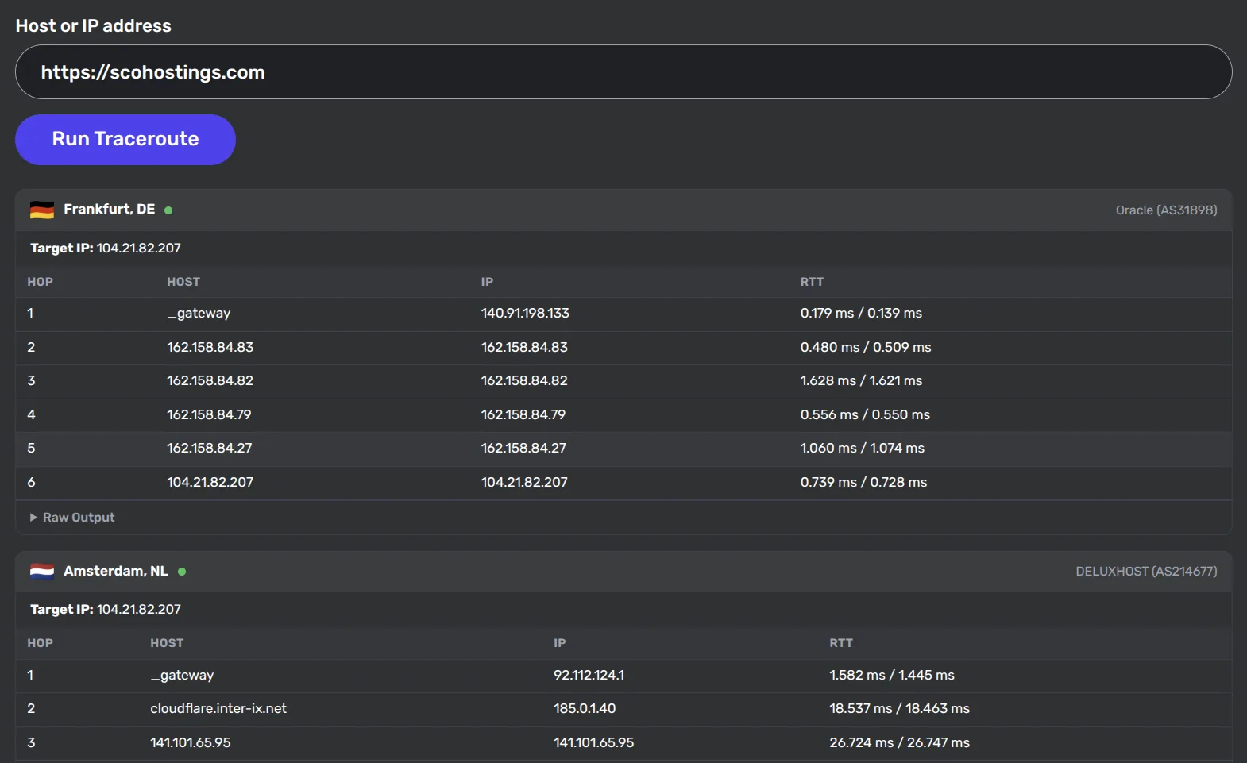
Task: Focus the Host or IP address input field
Action: (623, 72)
